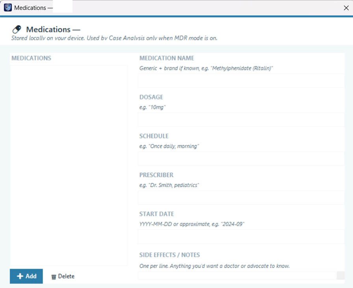Click the START DATE label

pos(156,214)
